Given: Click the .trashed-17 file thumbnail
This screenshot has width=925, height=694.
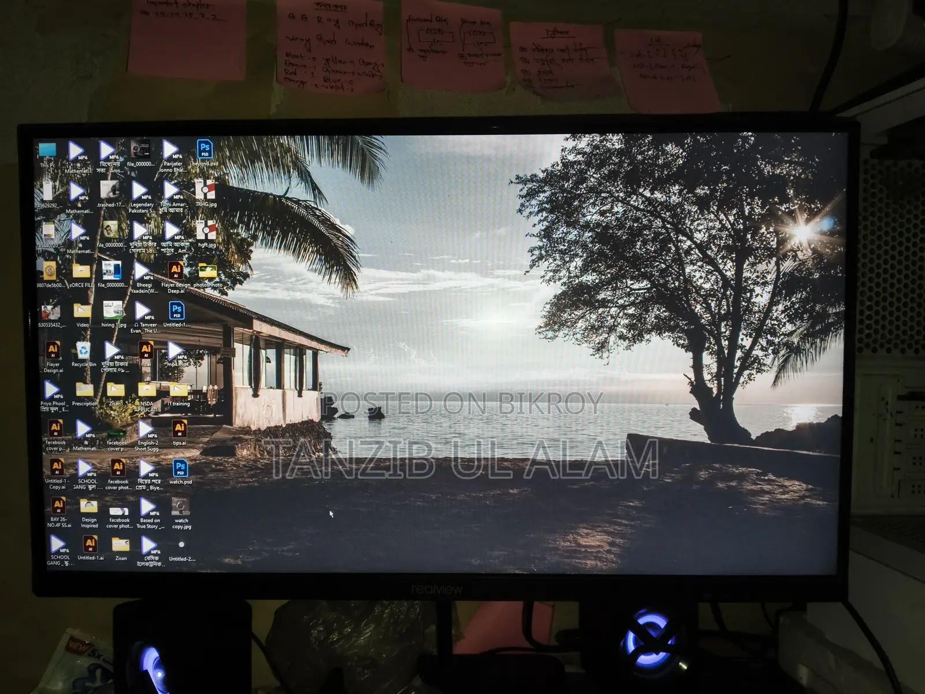Looking at the screenshot, I should coord(110,194).
